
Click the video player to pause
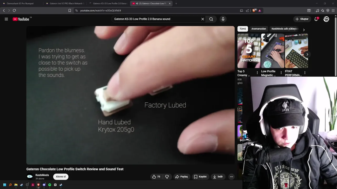[x=130, y=95]
